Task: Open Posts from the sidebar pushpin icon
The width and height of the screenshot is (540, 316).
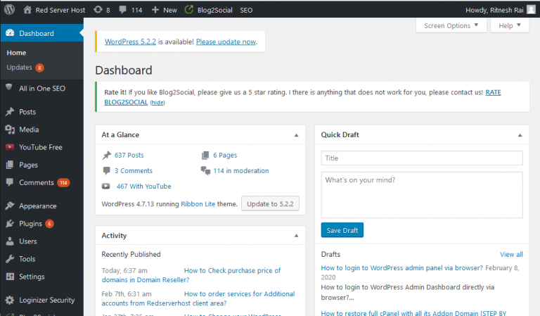Action: pyautogui.click(x=10, y=112)
